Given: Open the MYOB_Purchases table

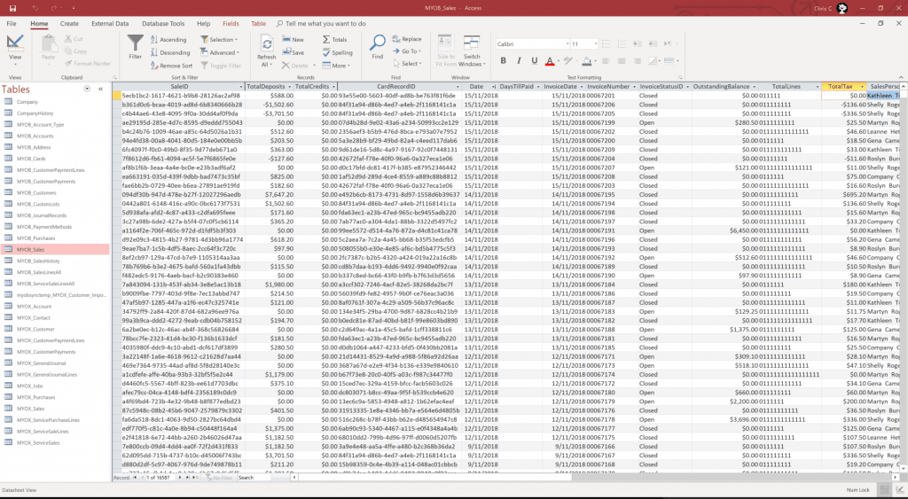Looking at the screenshot, I should click(x=35, y=238).
